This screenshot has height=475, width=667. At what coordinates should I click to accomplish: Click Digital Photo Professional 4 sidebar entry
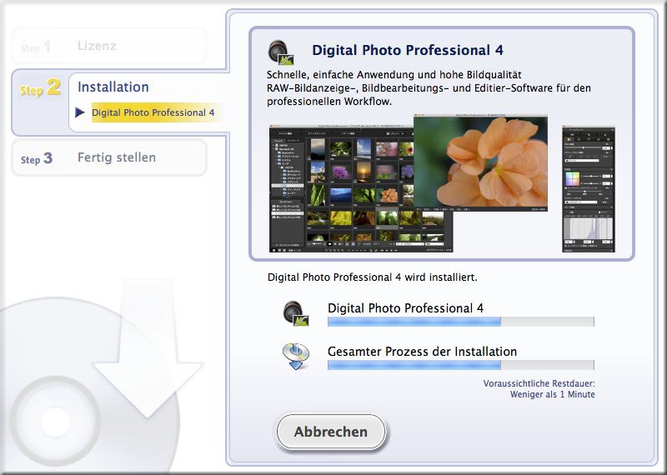click(x=153, y=112)
